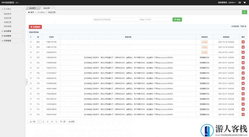Delete the row with ID 723
This screenshot has width=249, height=137.
243,58
